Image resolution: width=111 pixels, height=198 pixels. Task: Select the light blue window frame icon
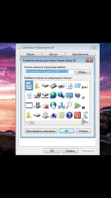(77, 85)
